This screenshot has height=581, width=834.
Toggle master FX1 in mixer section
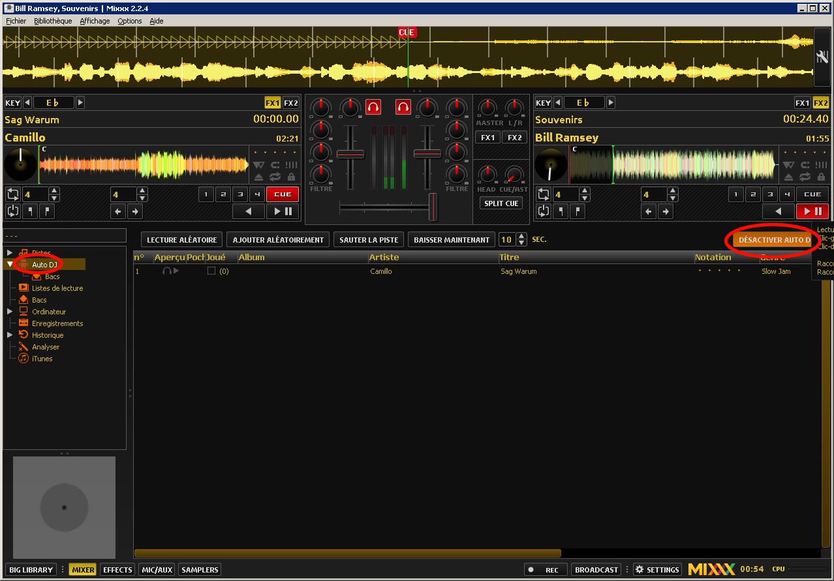[488, 138]
